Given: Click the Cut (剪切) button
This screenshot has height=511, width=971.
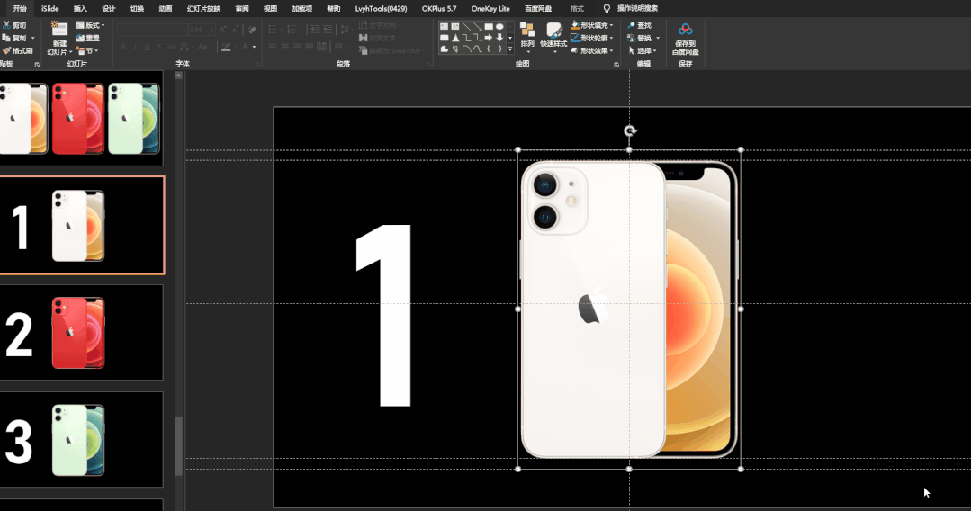Looking at the screenshot, I should click(x=15, y=25).
